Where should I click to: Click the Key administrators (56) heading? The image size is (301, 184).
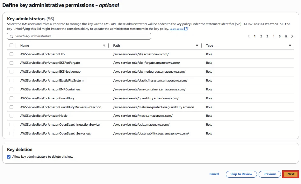coord(31,19)
